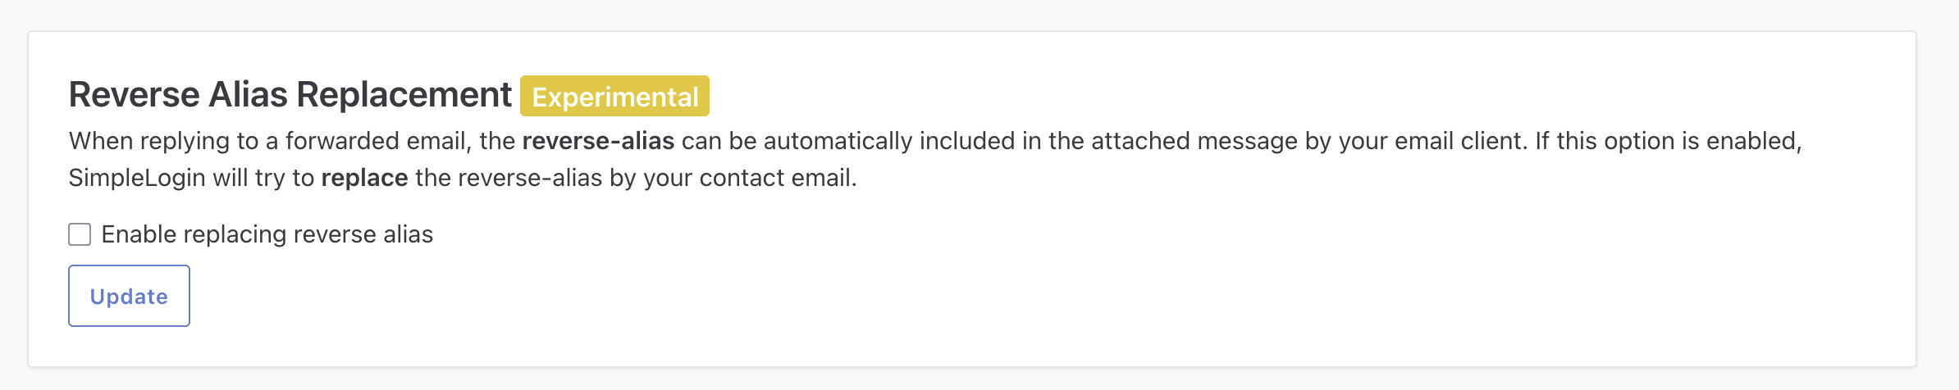Image resolution: width=1959 pixels, height=390 pixels.
Task: Click the non-bold reverse-alias in second line
Action: (x=509, y=178)
